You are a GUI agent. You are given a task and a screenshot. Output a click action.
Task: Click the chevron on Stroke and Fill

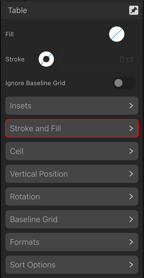(x=131, y=128)
